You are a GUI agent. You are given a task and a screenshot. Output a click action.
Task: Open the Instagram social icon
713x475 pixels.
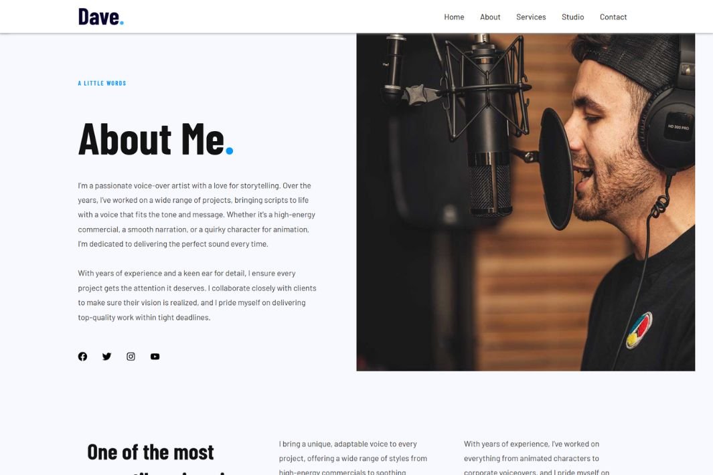131,357
